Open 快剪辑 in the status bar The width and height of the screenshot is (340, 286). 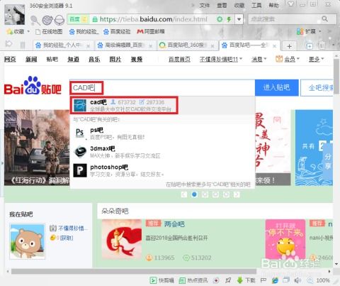162,280
